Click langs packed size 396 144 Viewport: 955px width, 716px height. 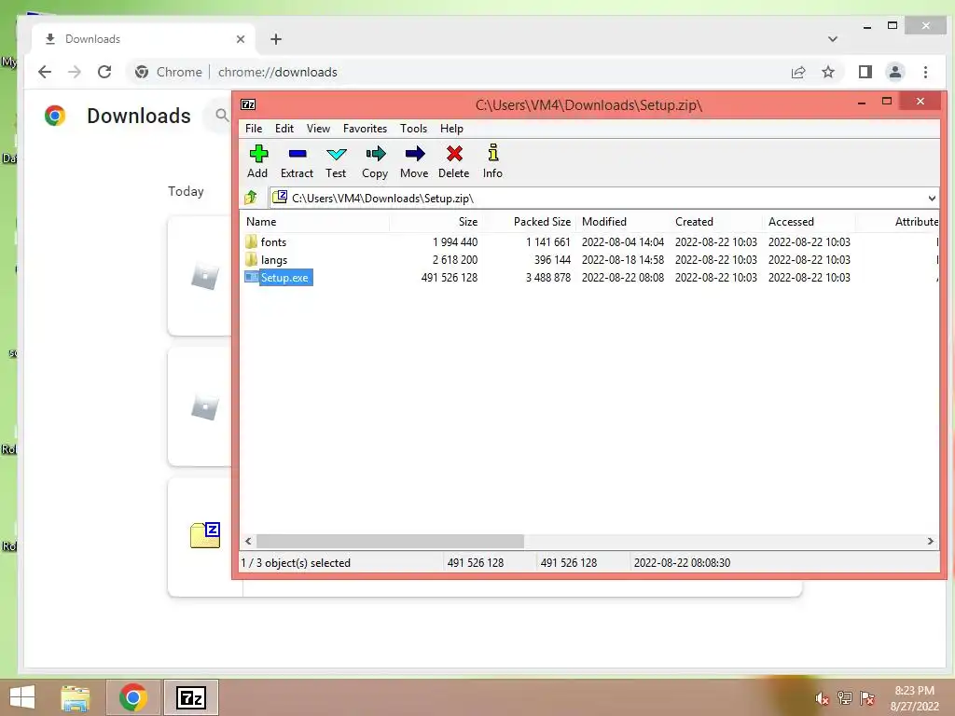pos(552,259)
